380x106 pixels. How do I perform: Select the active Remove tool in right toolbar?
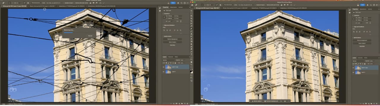click(x=191, y=29)
